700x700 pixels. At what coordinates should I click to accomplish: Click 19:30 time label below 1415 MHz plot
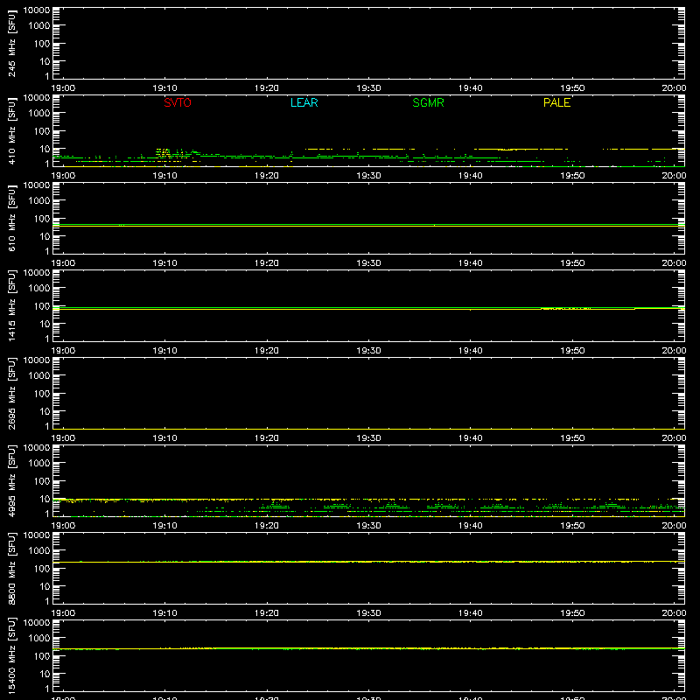click(368, 351)
